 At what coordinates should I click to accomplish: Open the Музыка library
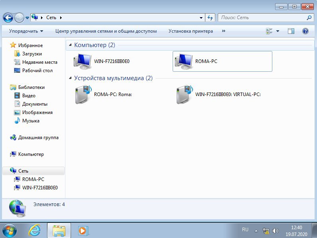pyautogui.click(x=31, y=121)
